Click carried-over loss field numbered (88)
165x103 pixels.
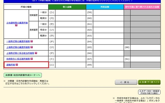click(145, 47)
